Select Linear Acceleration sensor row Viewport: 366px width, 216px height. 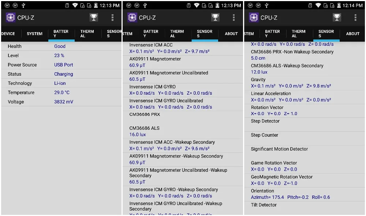(305, 97)
